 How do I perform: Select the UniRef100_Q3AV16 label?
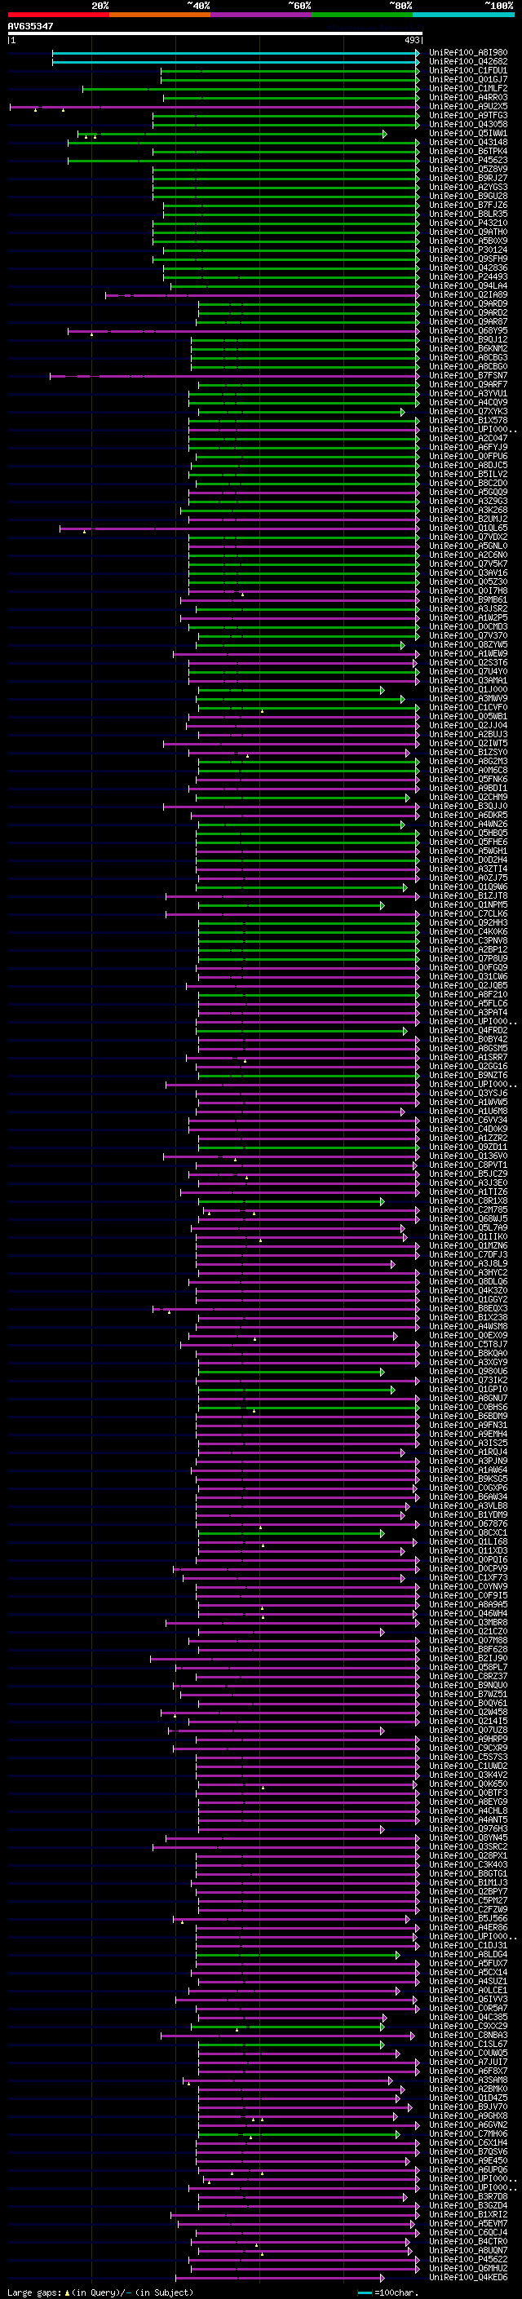pos(468,573)
